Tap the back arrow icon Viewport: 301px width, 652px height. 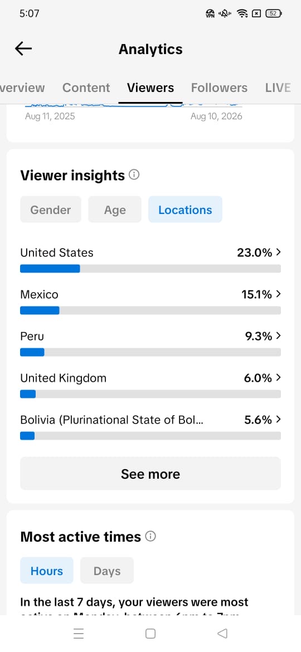click(23, 48)
